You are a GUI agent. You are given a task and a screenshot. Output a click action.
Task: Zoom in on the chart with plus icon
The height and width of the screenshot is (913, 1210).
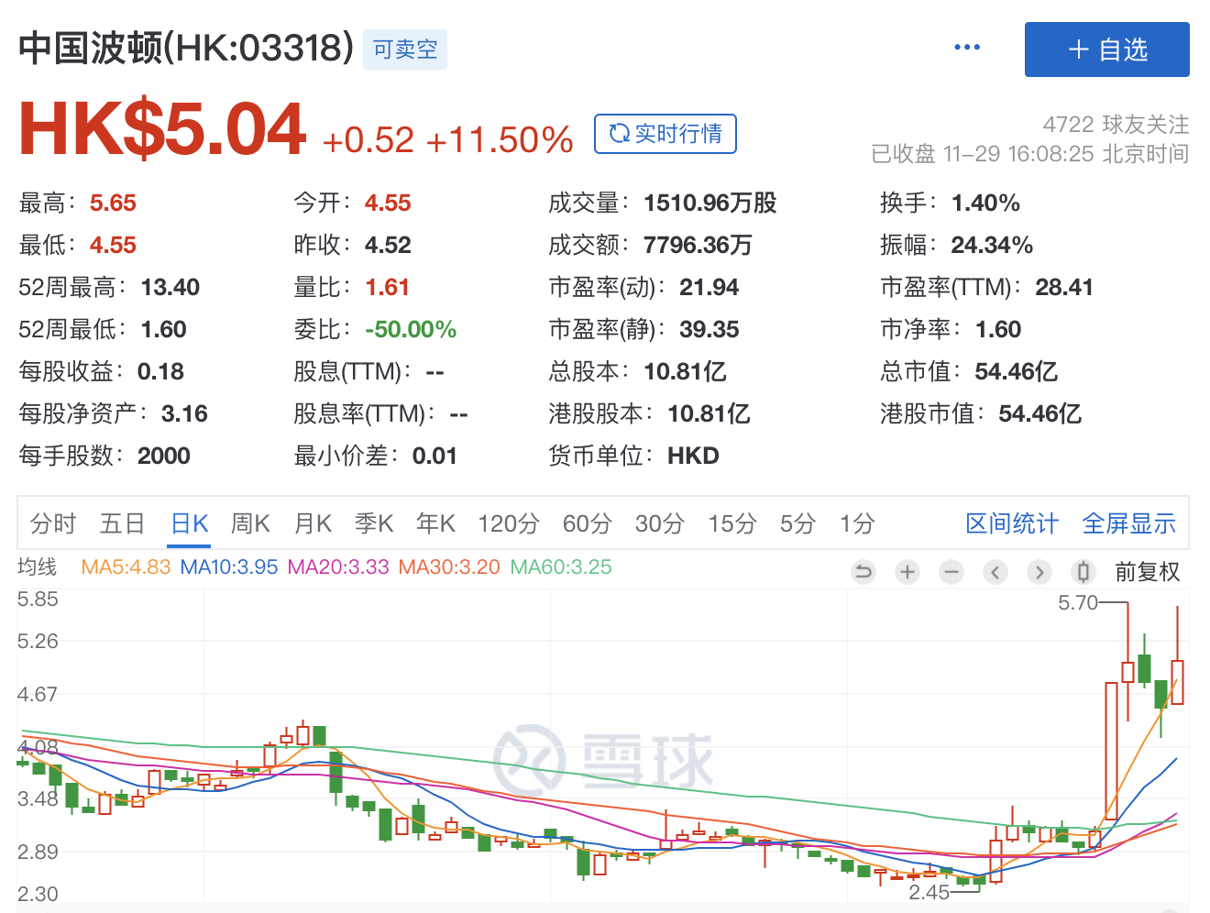click(x=907, y=571)
